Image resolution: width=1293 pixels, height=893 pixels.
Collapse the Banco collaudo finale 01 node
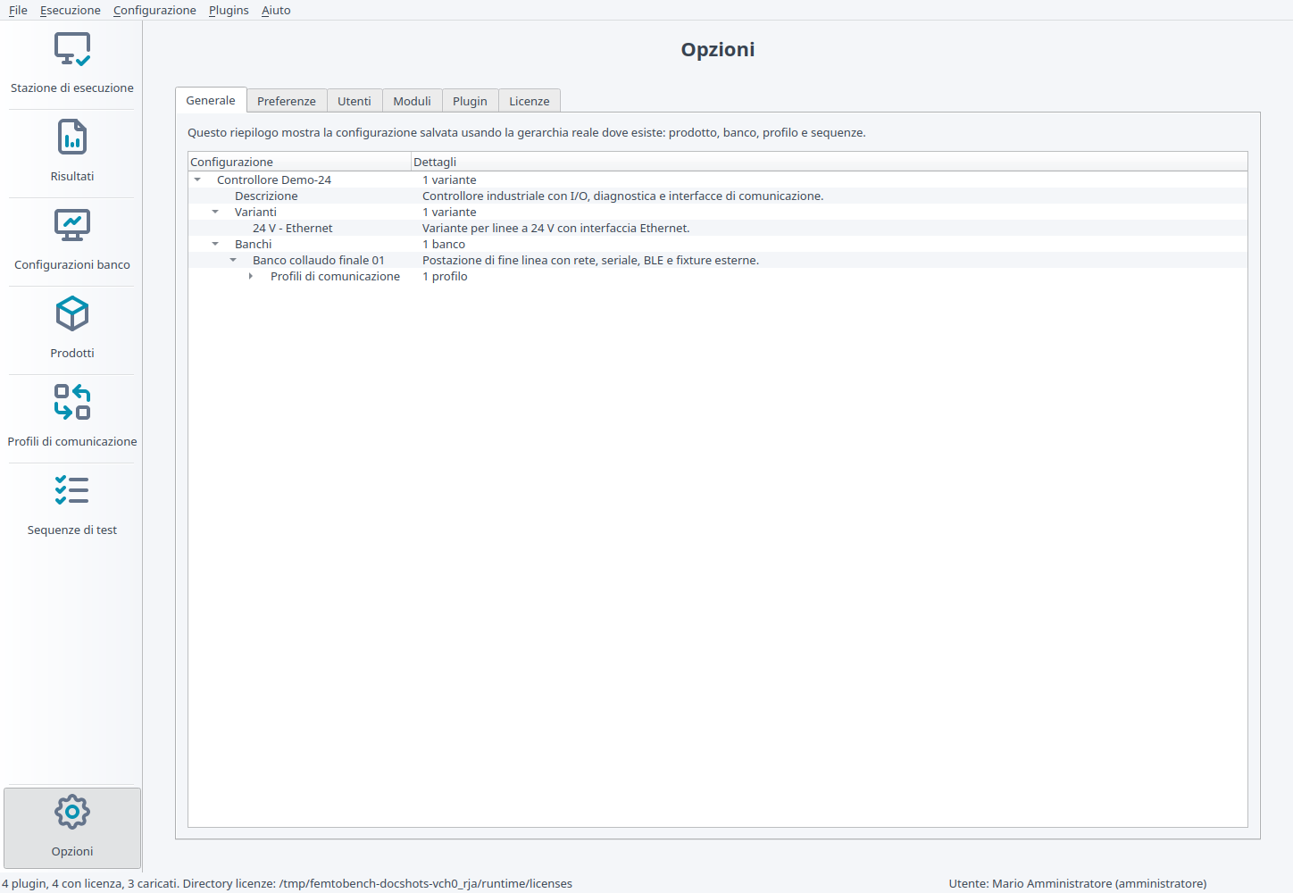[x=233, y=260]
